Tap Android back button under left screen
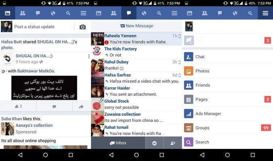Screen dimensions: 273x161 (20, 155)
